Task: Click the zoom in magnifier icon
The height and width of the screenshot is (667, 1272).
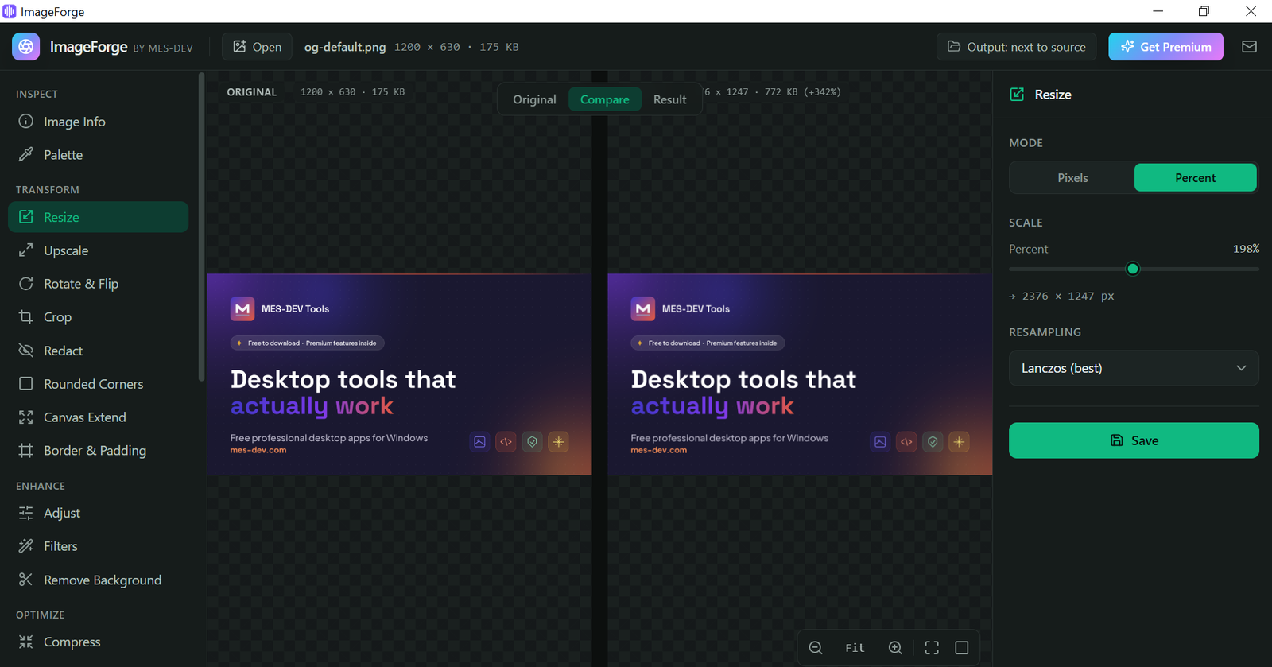Action: click(x=895, y=648)
